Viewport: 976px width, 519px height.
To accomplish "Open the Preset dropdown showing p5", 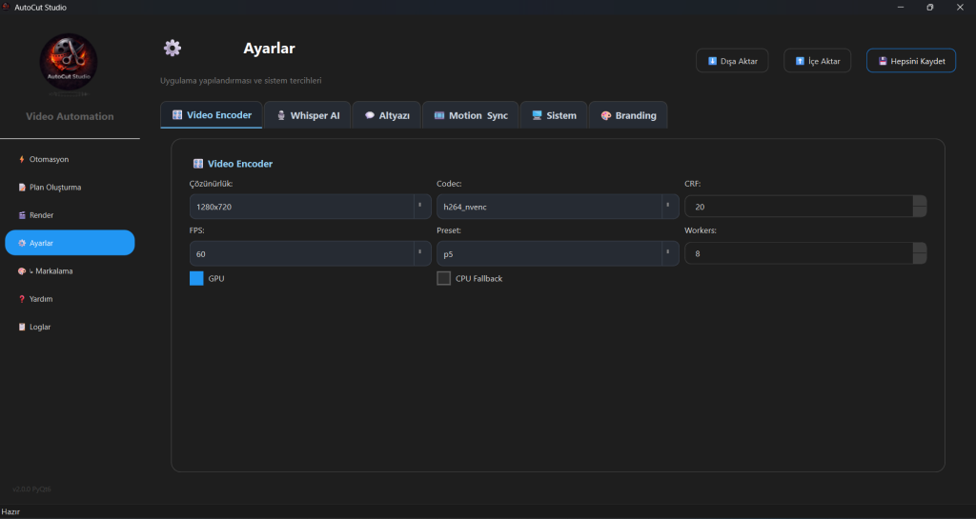I will pos(558,253).
